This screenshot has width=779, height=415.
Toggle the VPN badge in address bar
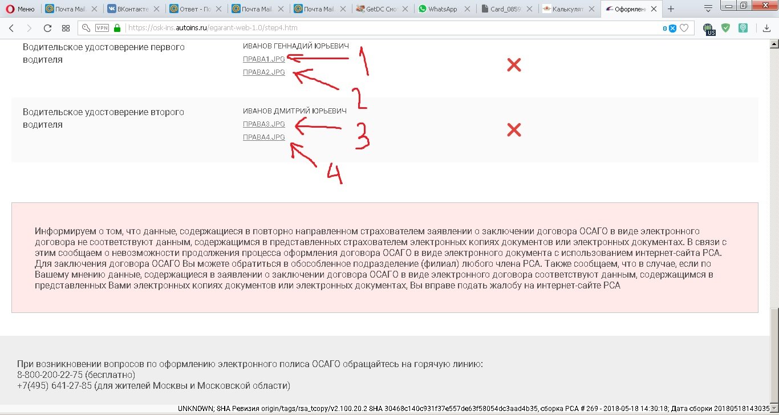coord(102,28)
